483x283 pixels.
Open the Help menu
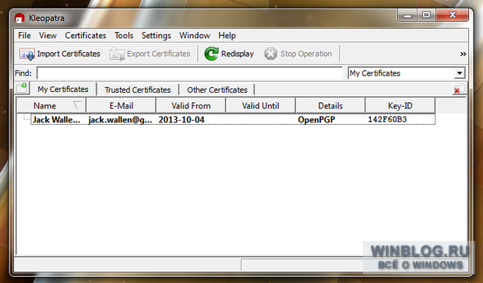tap(227, 35)
